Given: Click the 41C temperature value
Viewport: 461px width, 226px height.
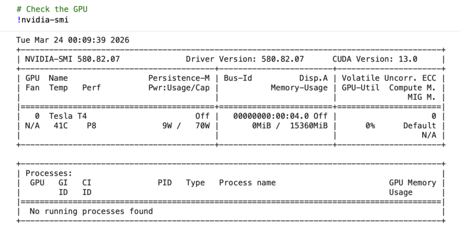Looking at the screenshot, I should coord(61,126).
